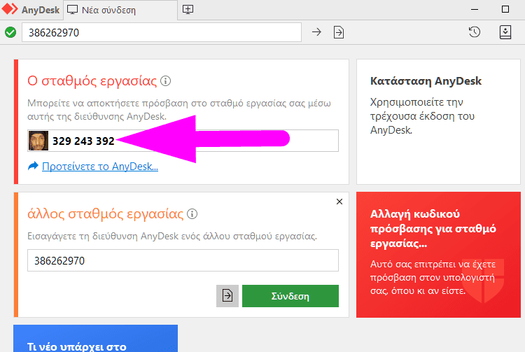The width and height of the screenshot is (525, 352).
Task: Click info icon beside Ο σταθμός εργασίας
Action: point(165,81)
